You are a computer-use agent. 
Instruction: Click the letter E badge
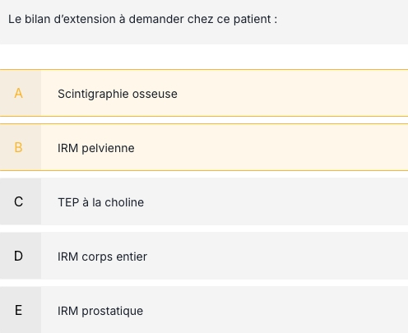tap(21, 310)
